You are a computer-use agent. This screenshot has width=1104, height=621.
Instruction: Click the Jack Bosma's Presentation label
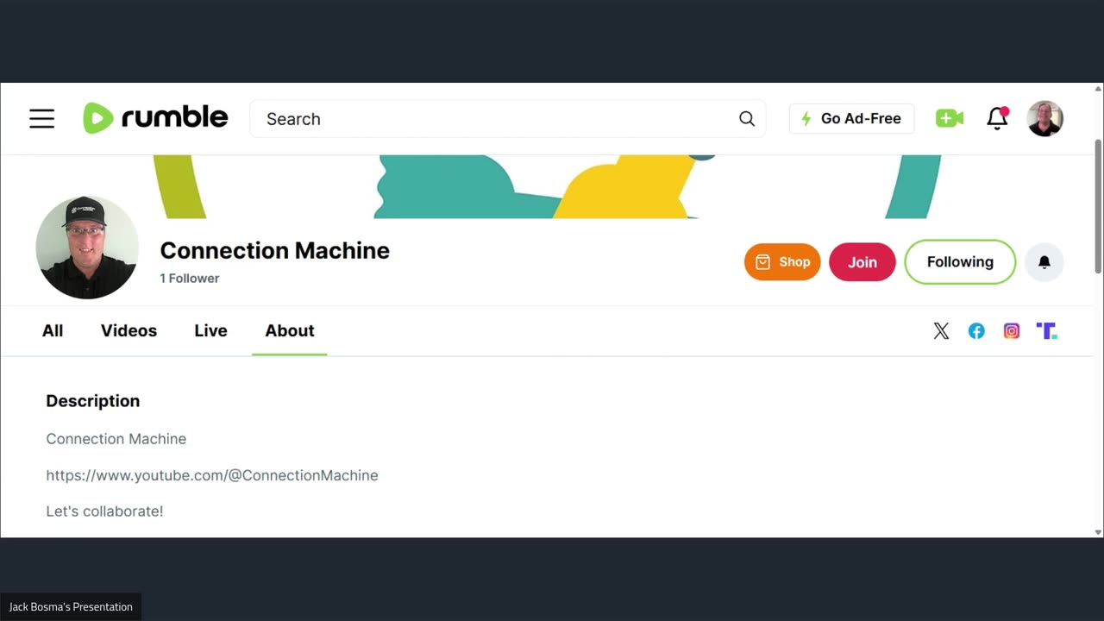(x=71, y=607)
